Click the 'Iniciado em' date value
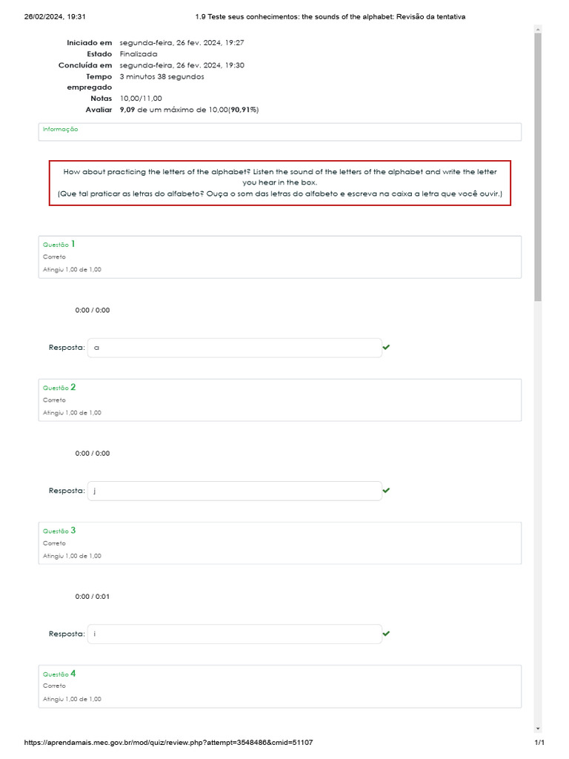Image resolution: width=569 pixels, height=759 pixels. coord(182,42)
